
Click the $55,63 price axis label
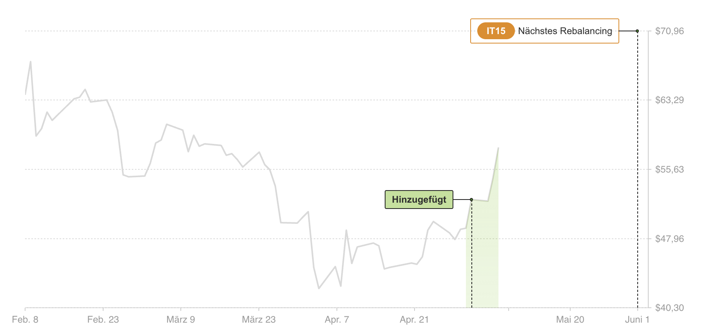pyautogui.click(x=669, y=169)
